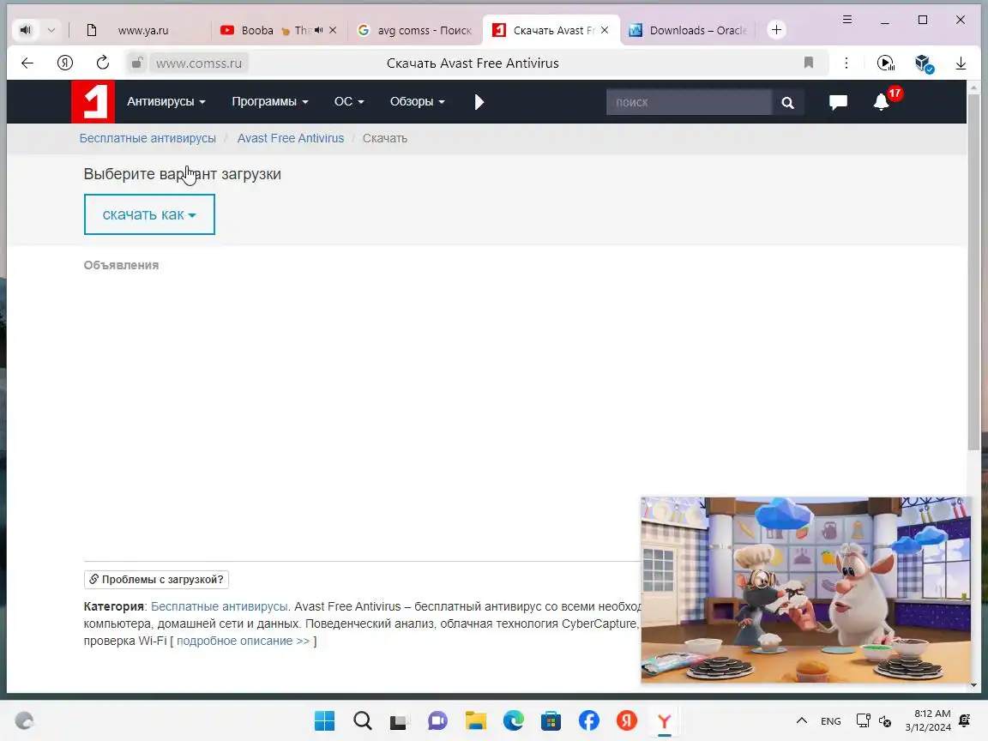Open Windows taskbar search
This screenshot has height=741, width=988.
362,720
